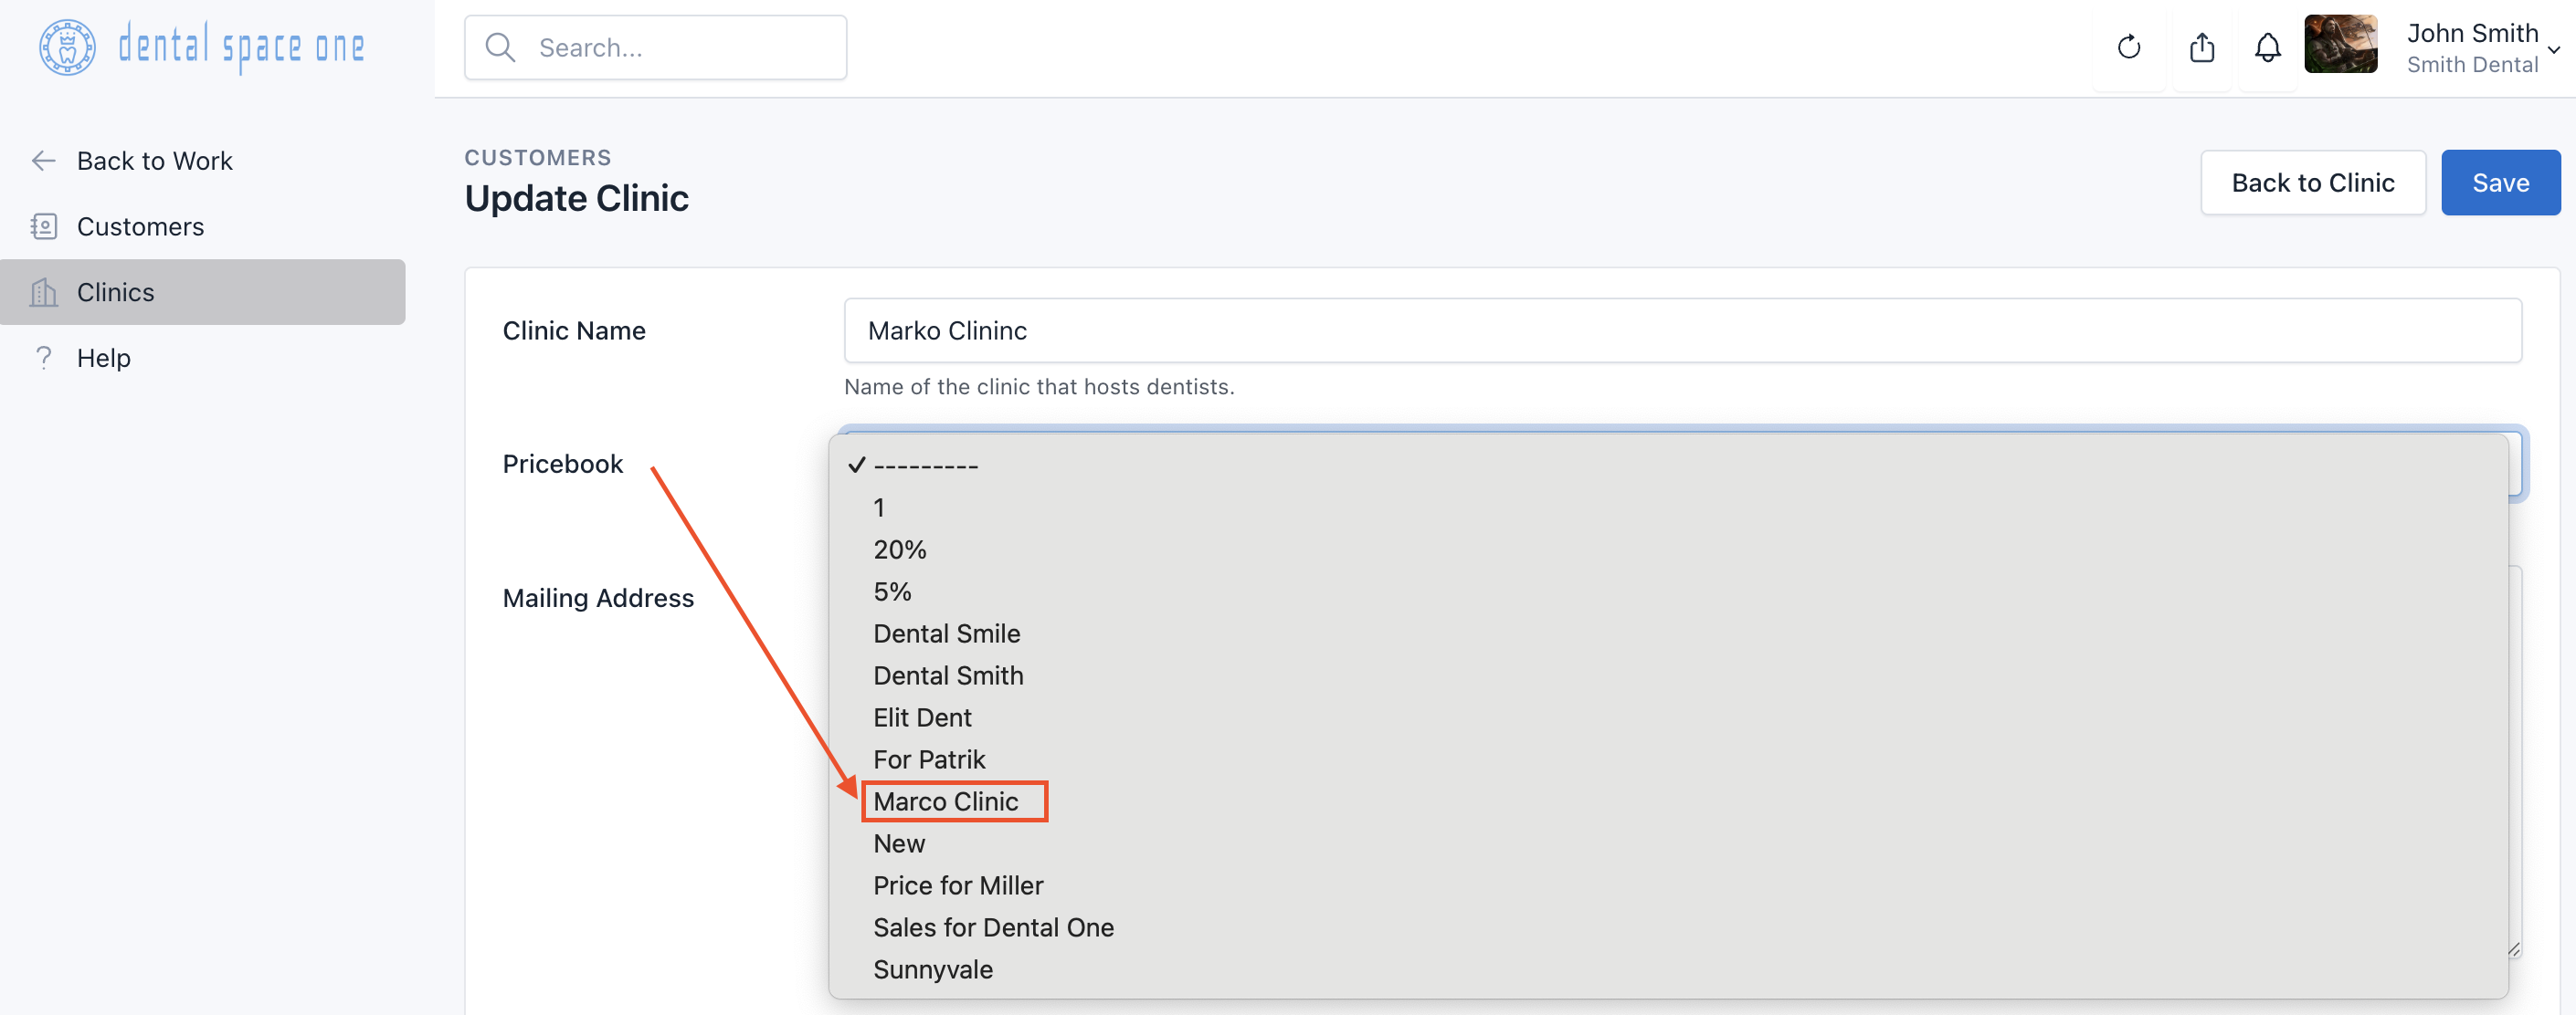Viewport: 2576px width, 1015px height.
Task: Click the Help question mark icon
Action: pyautogui.click(x=44, y=357)
